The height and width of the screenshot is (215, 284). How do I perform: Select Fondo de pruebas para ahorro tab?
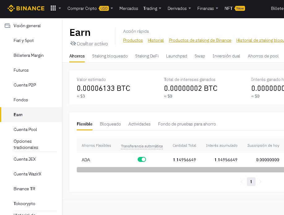(x=187, y=124)
